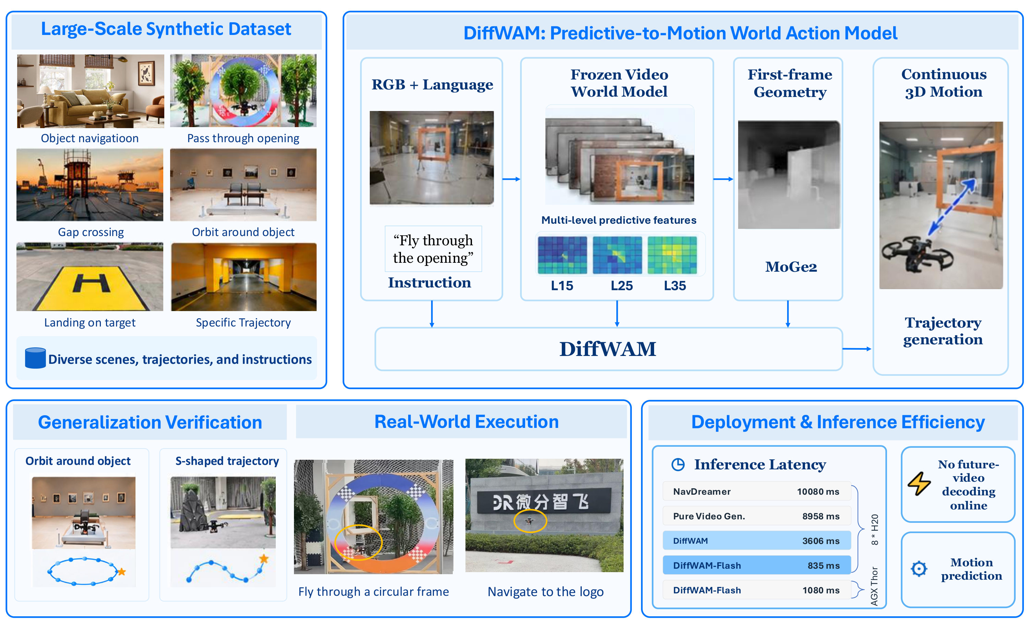
Task: Click the Generalization Verification header
Action: pos(150,422)
